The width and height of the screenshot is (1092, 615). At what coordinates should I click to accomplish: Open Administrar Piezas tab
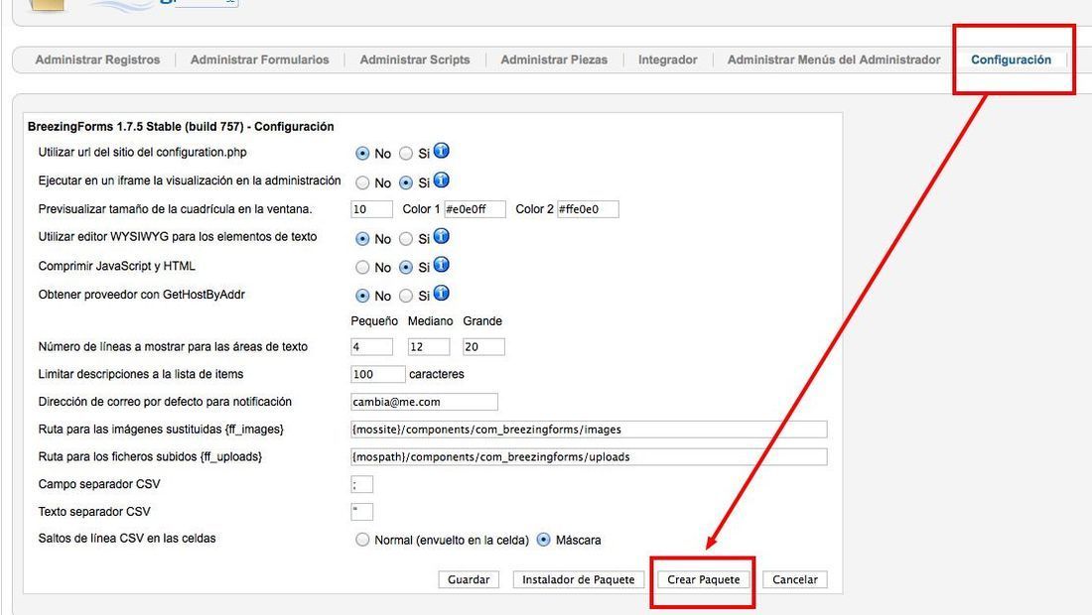(x=554, y=60)
